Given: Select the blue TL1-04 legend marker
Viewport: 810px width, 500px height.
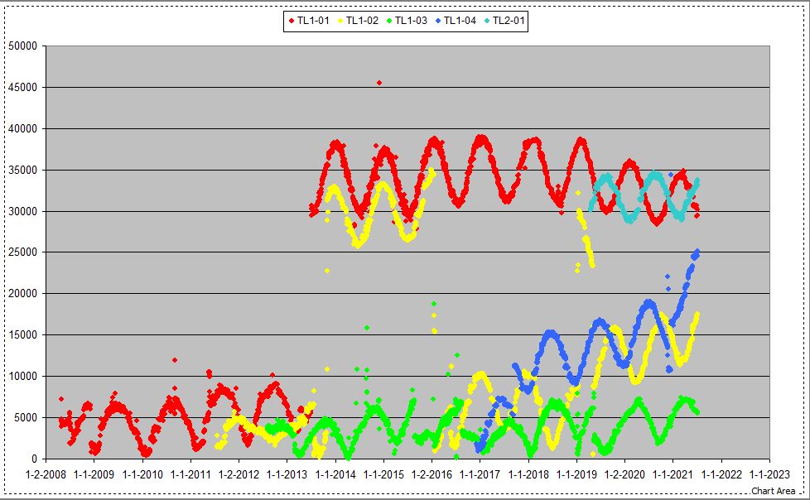Looking at the screenshot, I should click(x=437, y=21).
